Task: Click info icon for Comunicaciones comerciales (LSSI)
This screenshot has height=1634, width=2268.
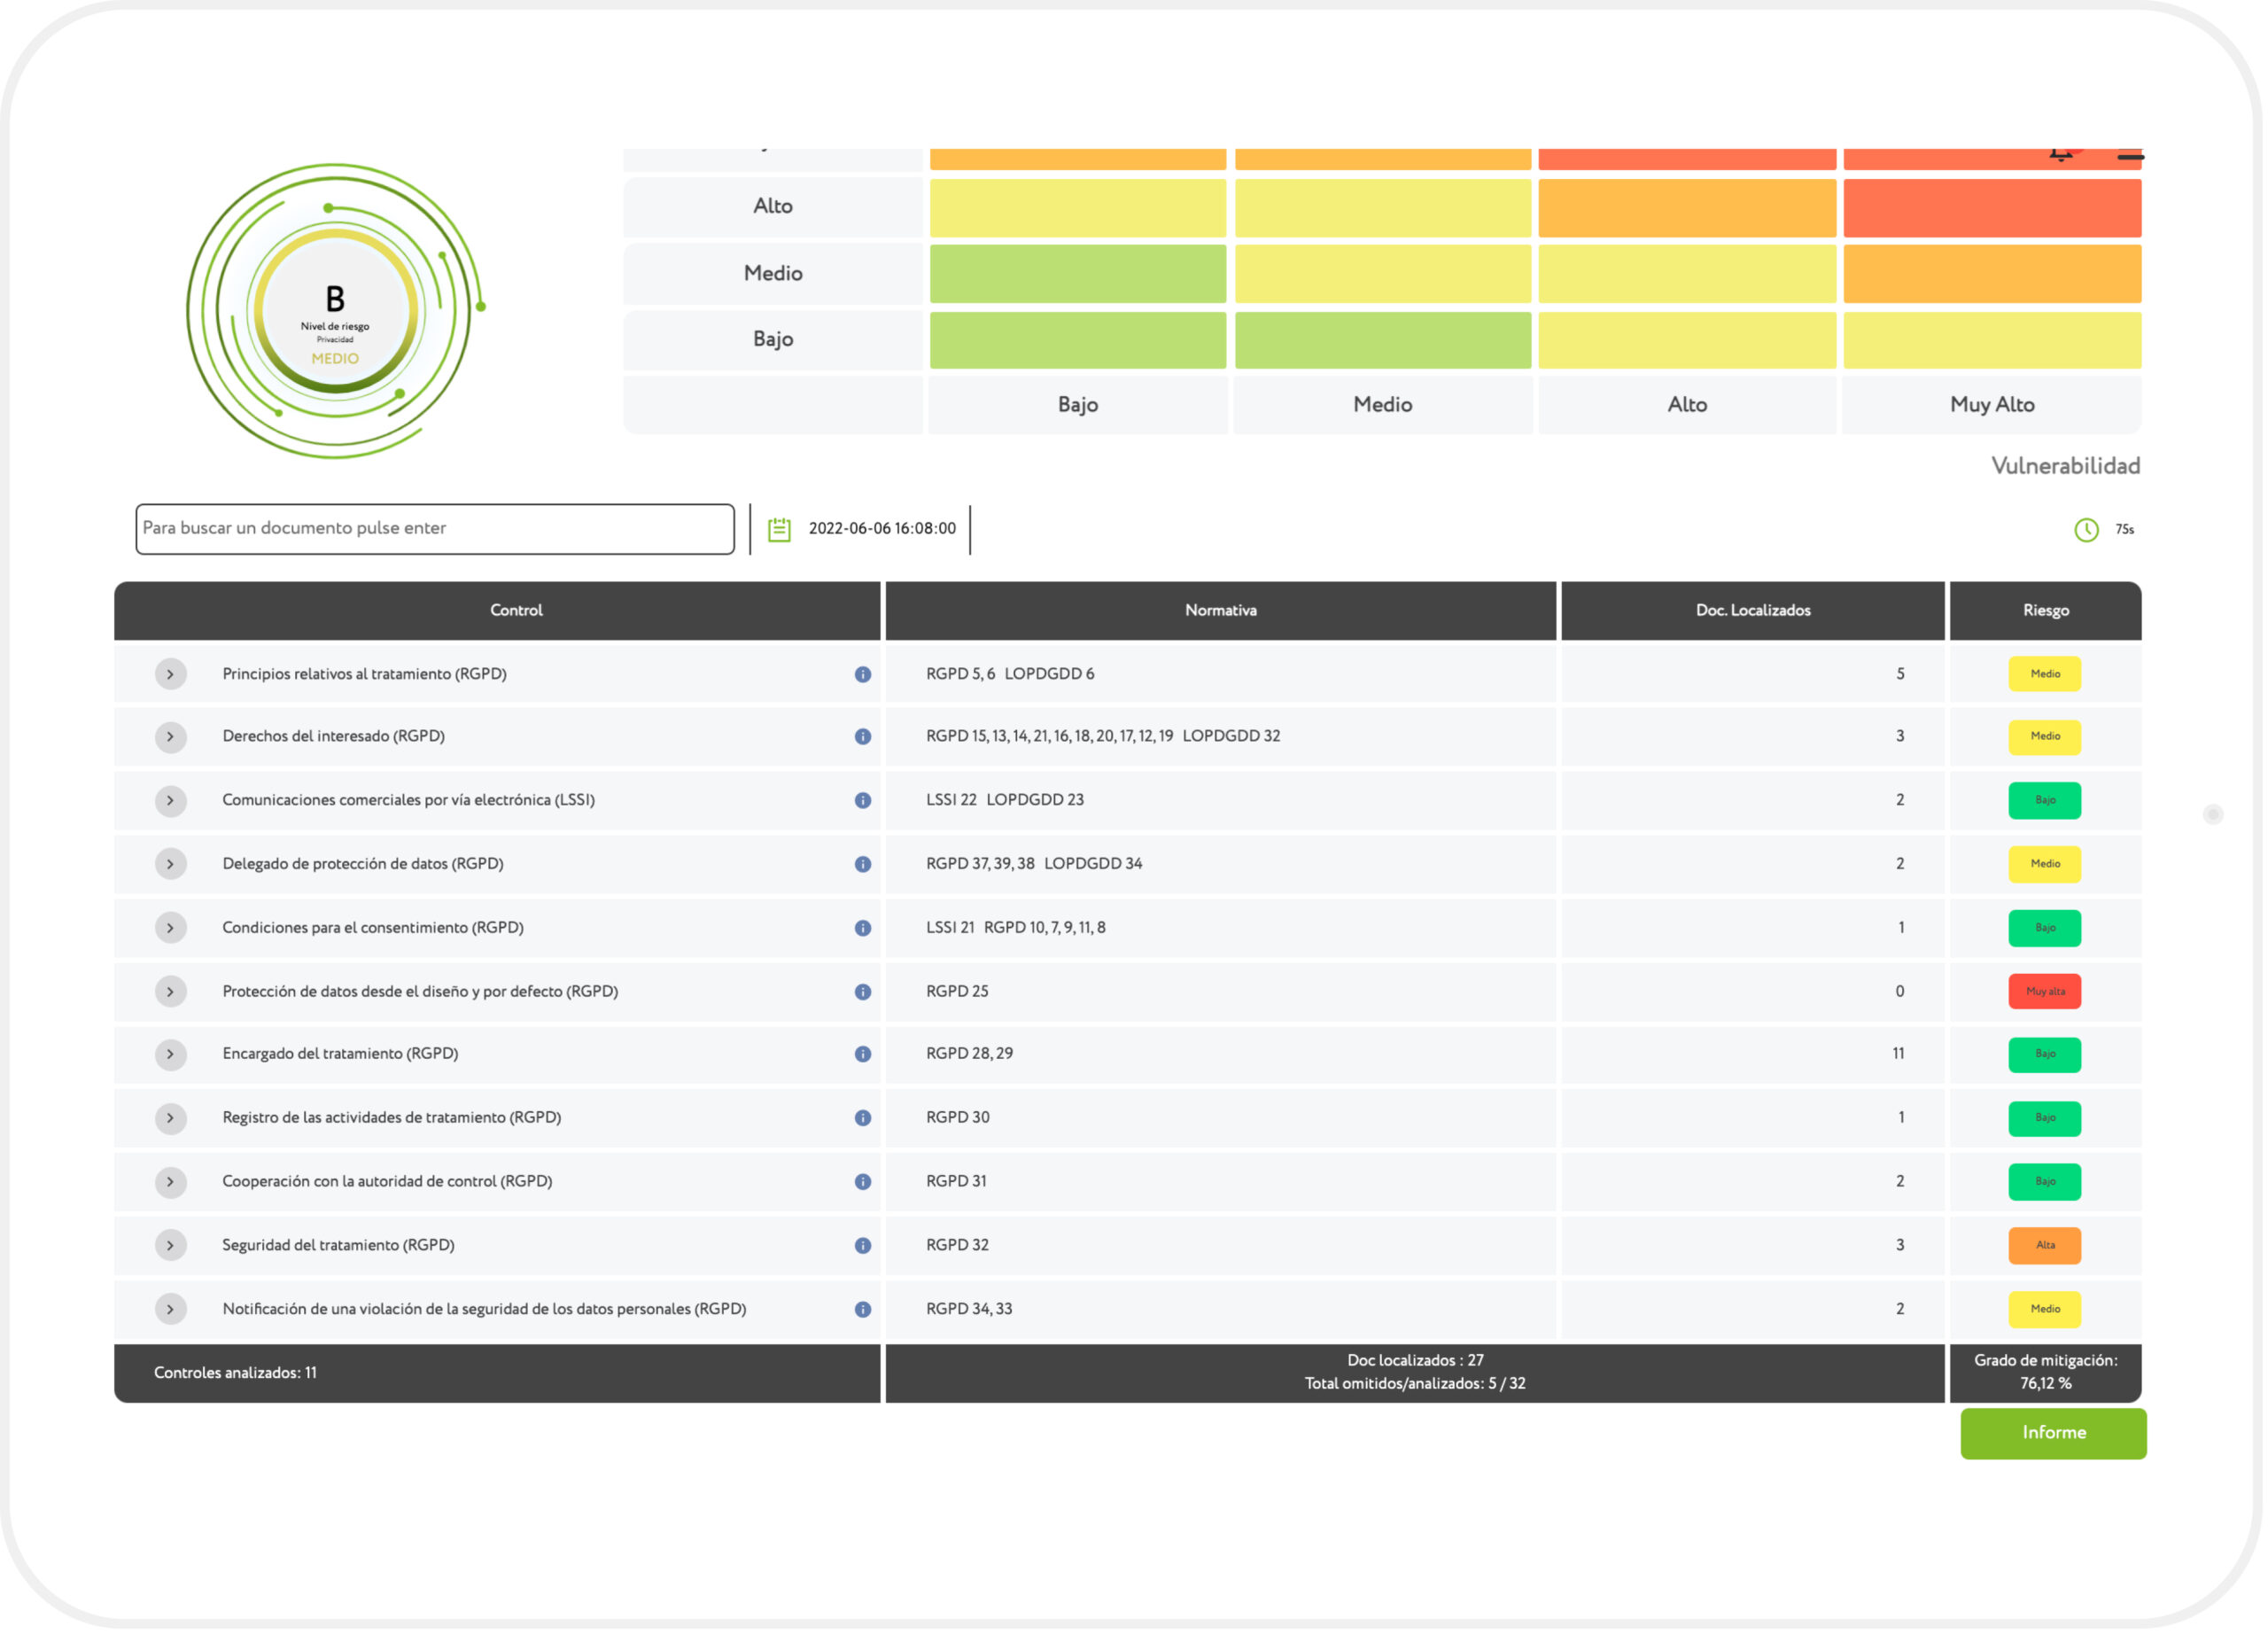Action: click(864, 802)
